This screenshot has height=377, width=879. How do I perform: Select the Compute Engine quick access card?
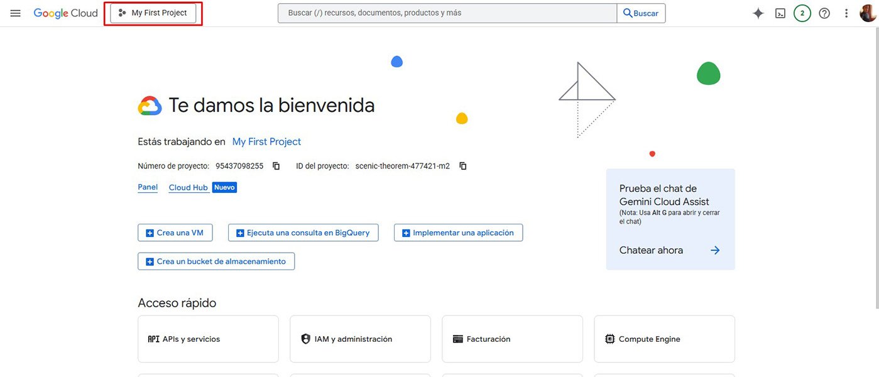click(x=663, y=339)
